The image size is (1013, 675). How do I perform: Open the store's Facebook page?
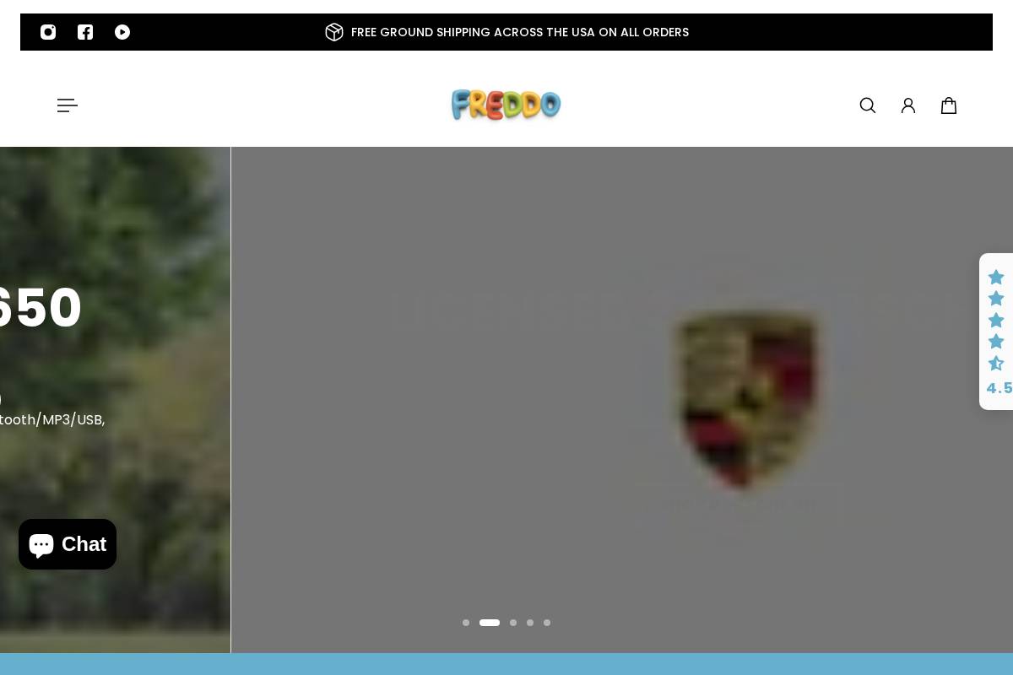click(x=85, y=32)
